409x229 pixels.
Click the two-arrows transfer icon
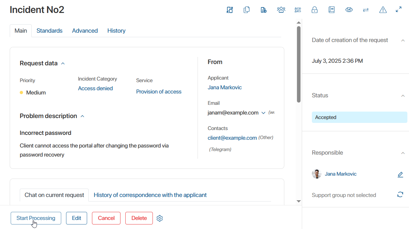pos(366,10)
